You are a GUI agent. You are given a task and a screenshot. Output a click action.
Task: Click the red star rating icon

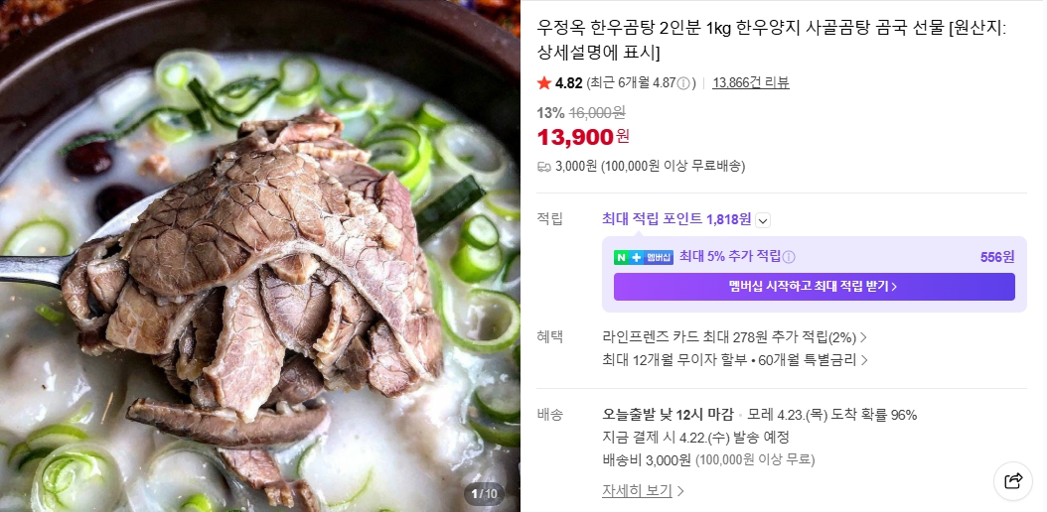click(x=544, y=82)
